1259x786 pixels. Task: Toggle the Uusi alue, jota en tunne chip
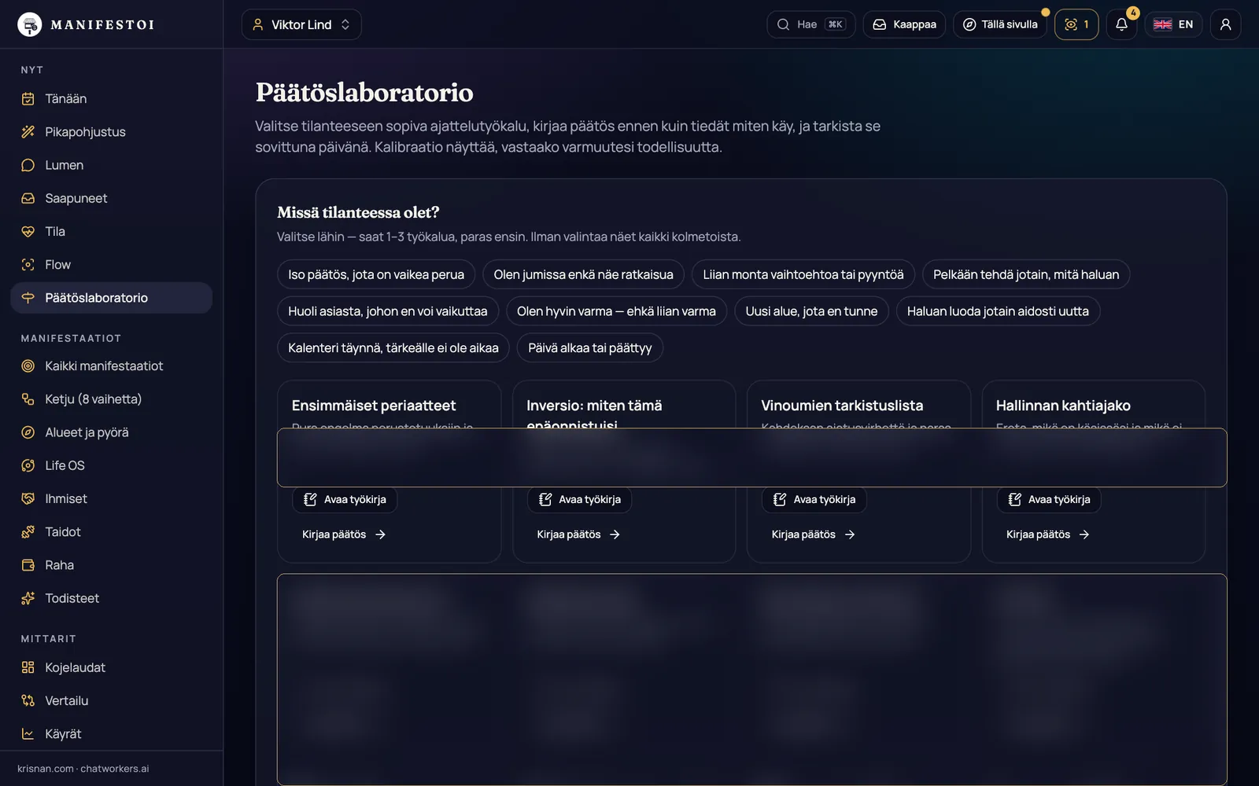coord(811,311)
